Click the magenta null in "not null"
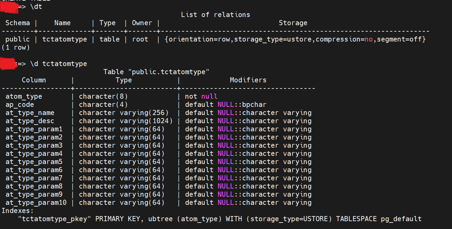Viewport: 452px width, 229px height. point(209,96)
